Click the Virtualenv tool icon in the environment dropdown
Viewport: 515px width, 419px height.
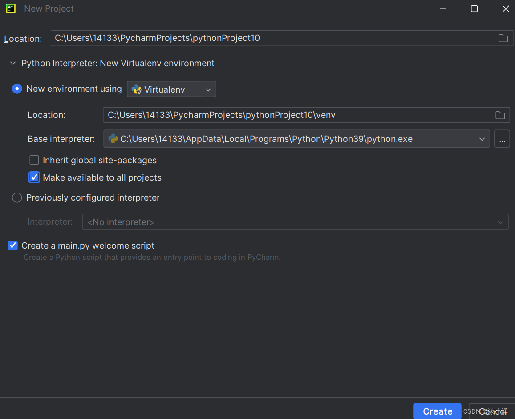point(136,89)
